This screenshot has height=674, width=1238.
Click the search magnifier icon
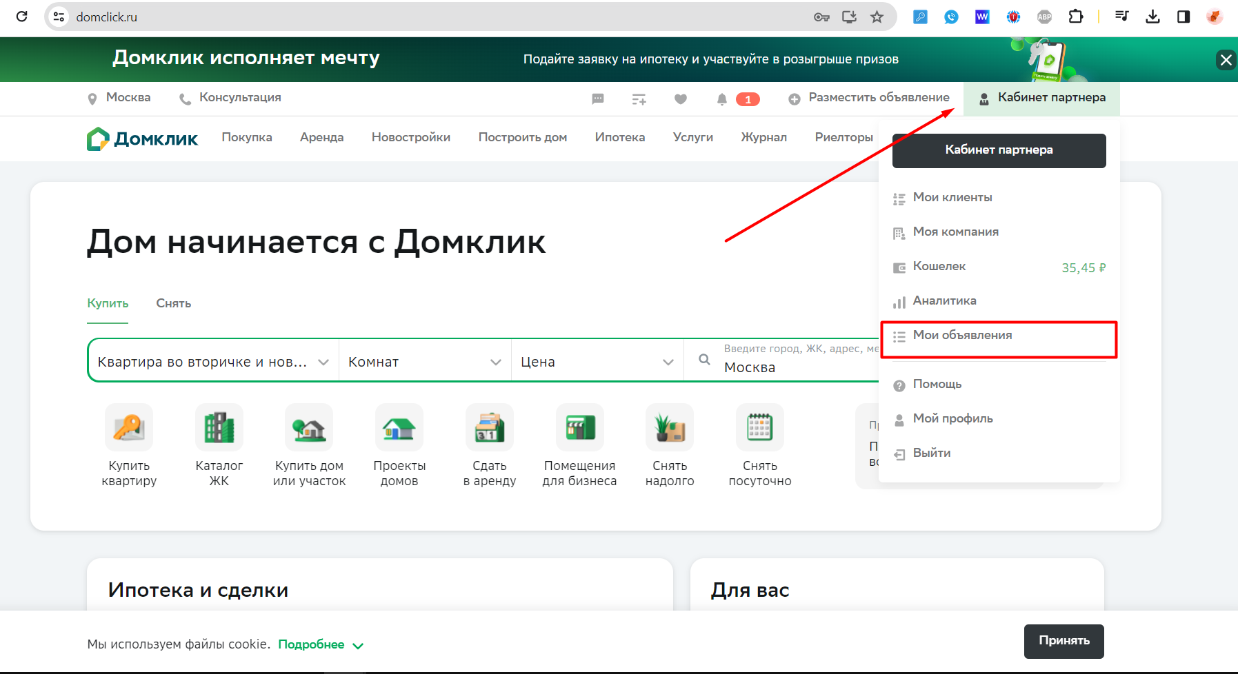pyautogui.click(x=704, y=360)
